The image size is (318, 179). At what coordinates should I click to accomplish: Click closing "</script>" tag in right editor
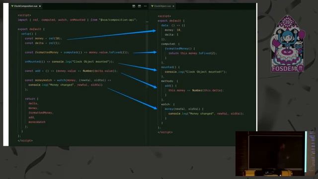(165, 132)
